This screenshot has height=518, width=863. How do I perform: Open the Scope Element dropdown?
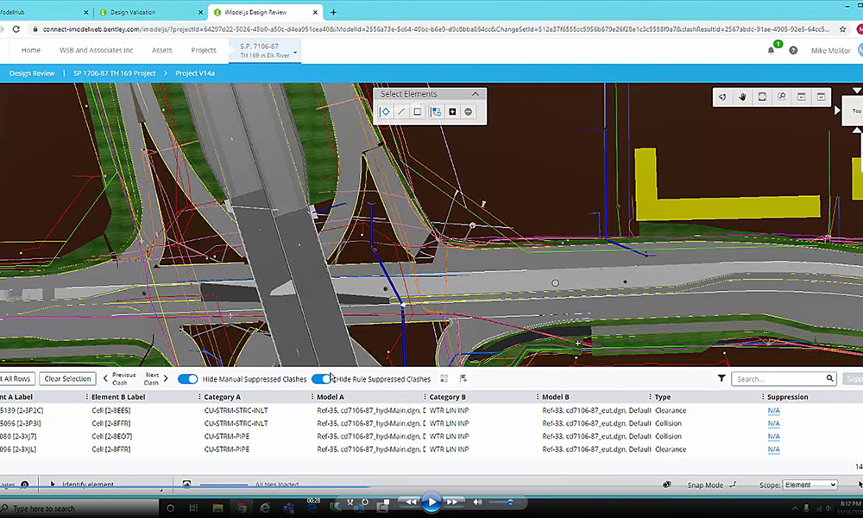point(810,484)
